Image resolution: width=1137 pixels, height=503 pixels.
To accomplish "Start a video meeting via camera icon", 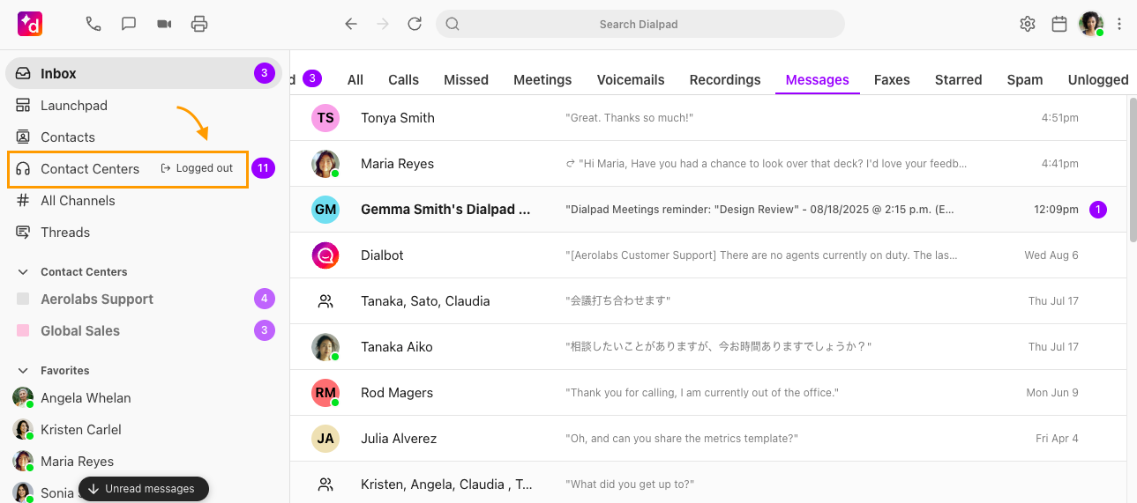I will tap(164, 24).
